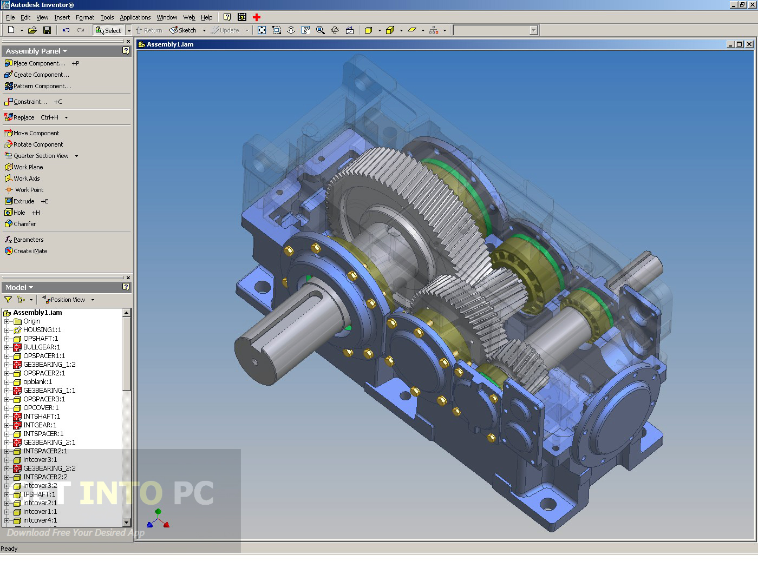Open the Quarter Section View dropdown arrow
The width and height of the screenshot is (758, 568).
pos(76,156)
